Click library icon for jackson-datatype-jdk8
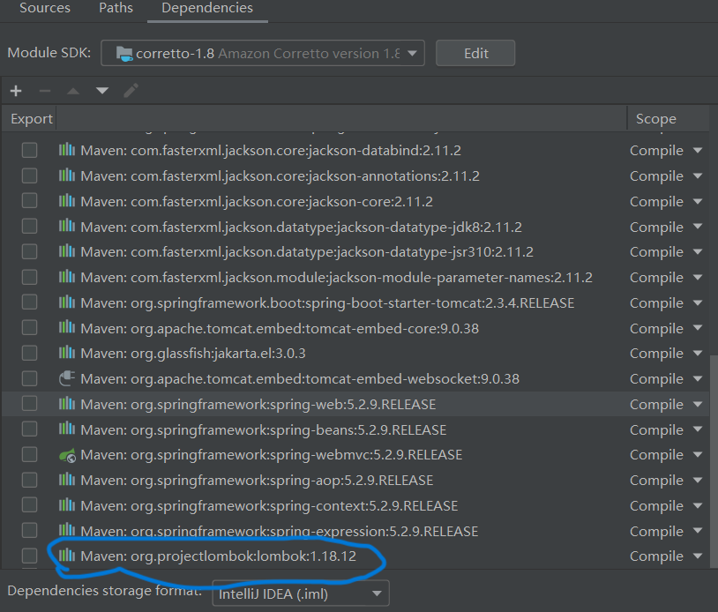The width and height of the screenshot is (718, 612). 67,226
